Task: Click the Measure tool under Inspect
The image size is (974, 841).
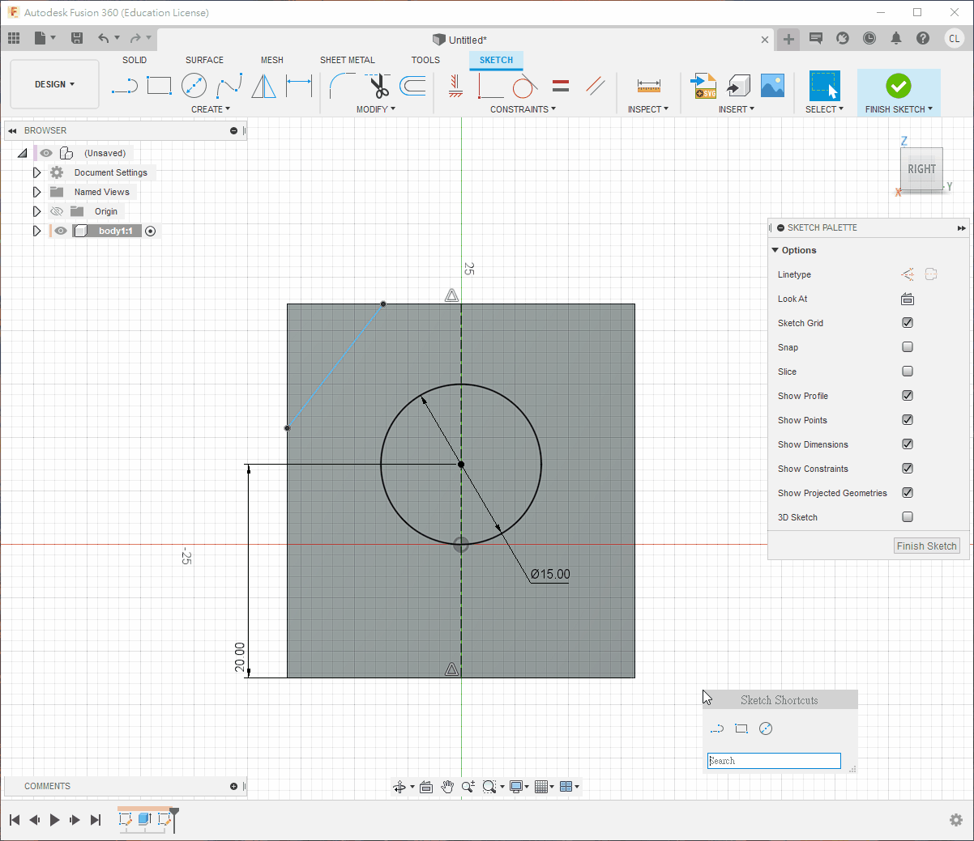Action: [x=648, y=86]
